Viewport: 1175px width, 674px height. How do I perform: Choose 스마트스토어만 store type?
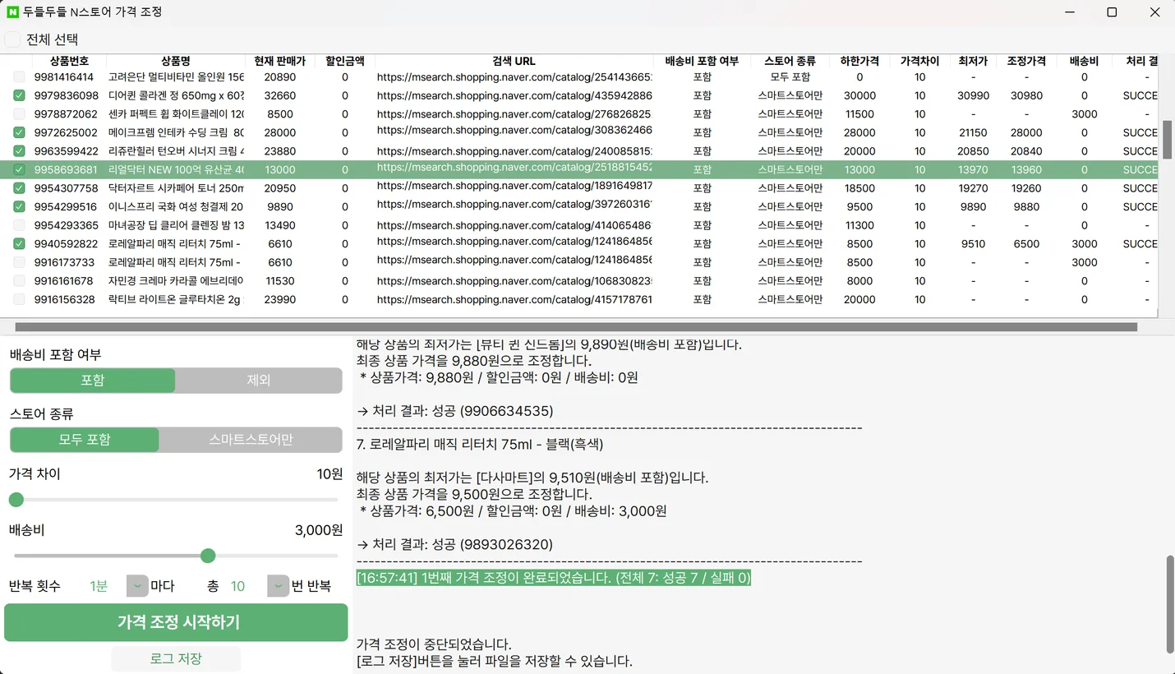point(251,440)
